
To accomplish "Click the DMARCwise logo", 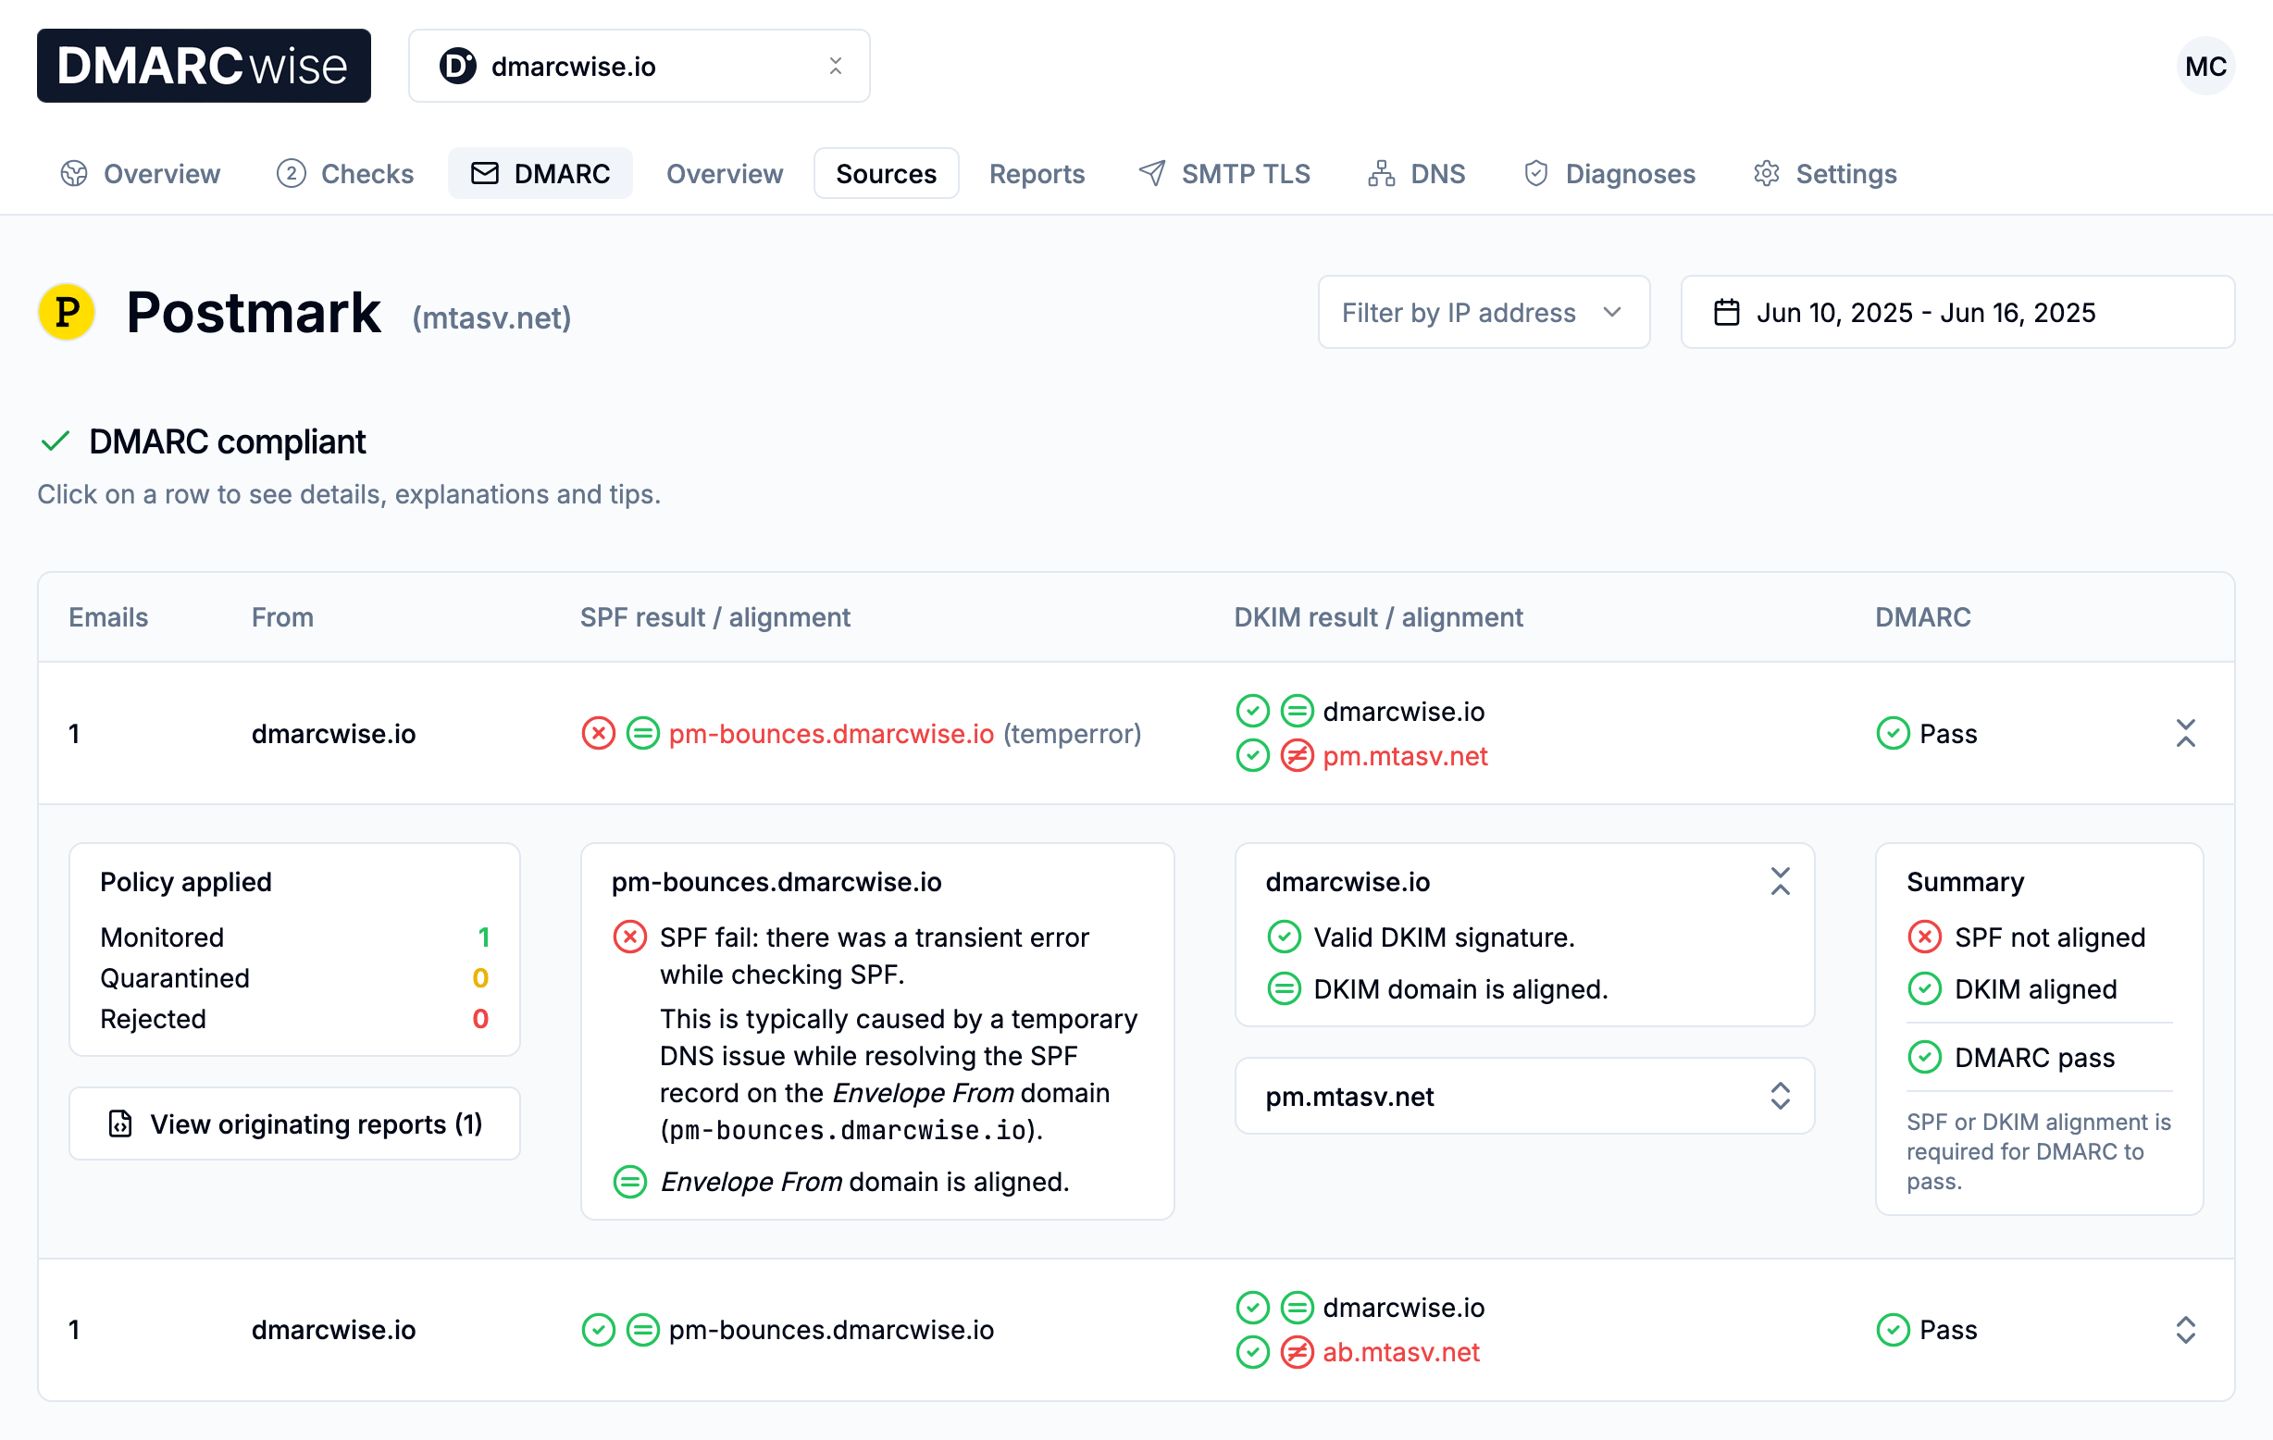I will [x=204, y=65].
